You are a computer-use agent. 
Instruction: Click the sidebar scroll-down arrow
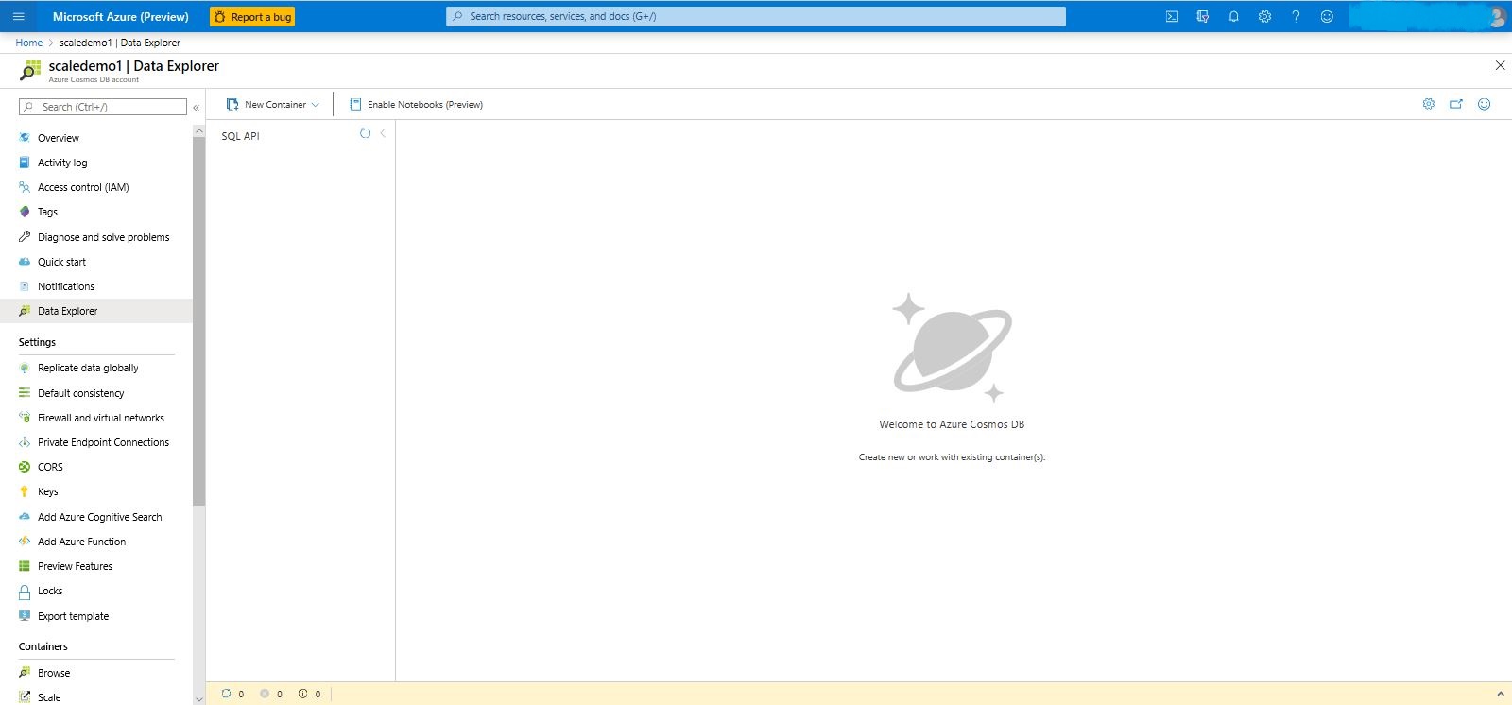pyautogui.click(x=198, y=698)
